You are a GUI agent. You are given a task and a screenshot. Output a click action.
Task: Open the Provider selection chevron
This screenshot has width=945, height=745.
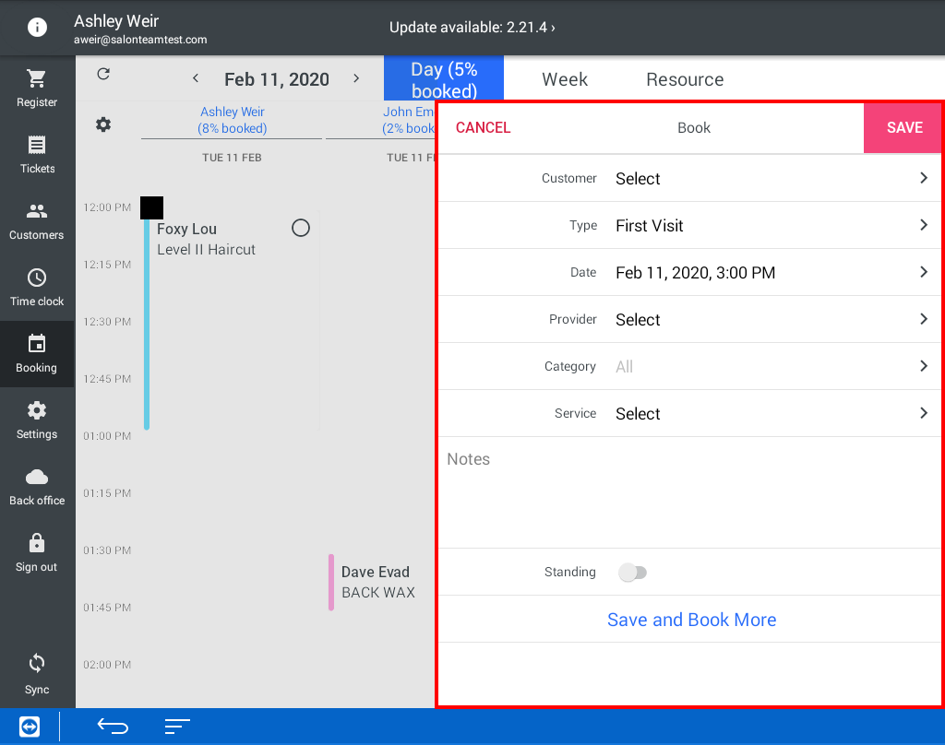tap(923, 319)
